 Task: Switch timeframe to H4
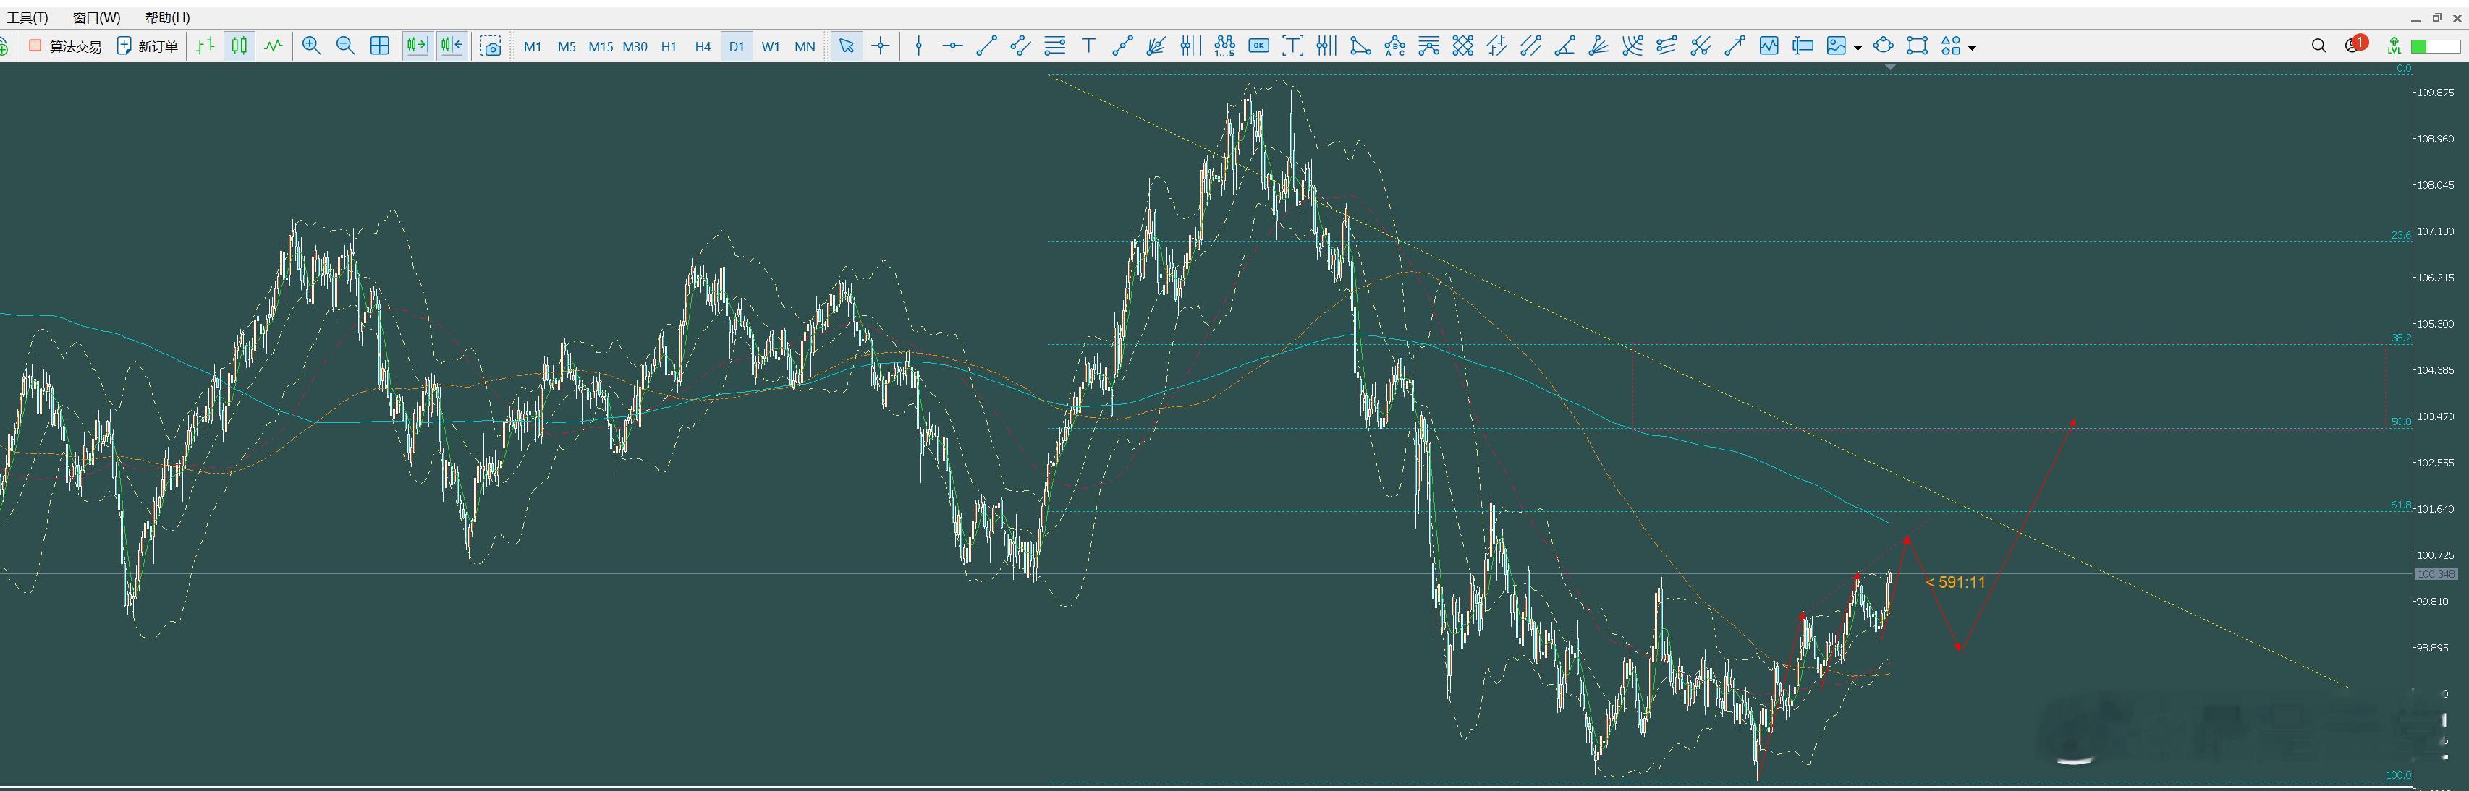pyautogui.click(x=703, y=46)
